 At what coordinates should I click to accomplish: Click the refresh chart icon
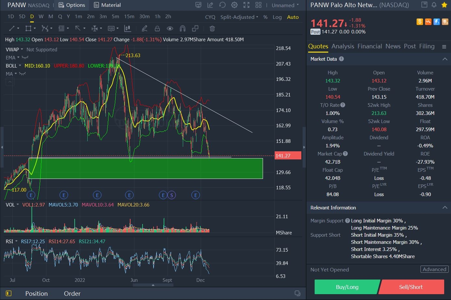click(x=222, y=5)
